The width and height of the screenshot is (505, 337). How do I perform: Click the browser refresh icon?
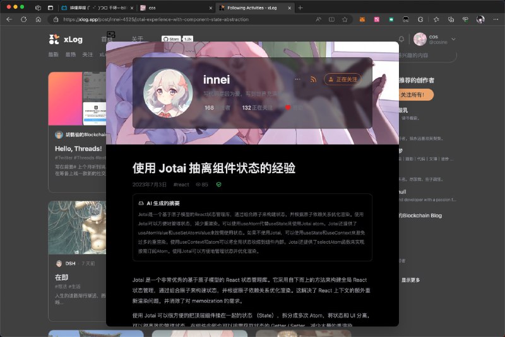coord(23,20)
